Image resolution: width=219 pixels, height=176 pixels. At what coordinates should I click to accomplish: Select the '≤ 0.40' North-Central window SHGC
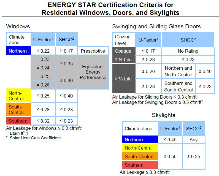66,96
